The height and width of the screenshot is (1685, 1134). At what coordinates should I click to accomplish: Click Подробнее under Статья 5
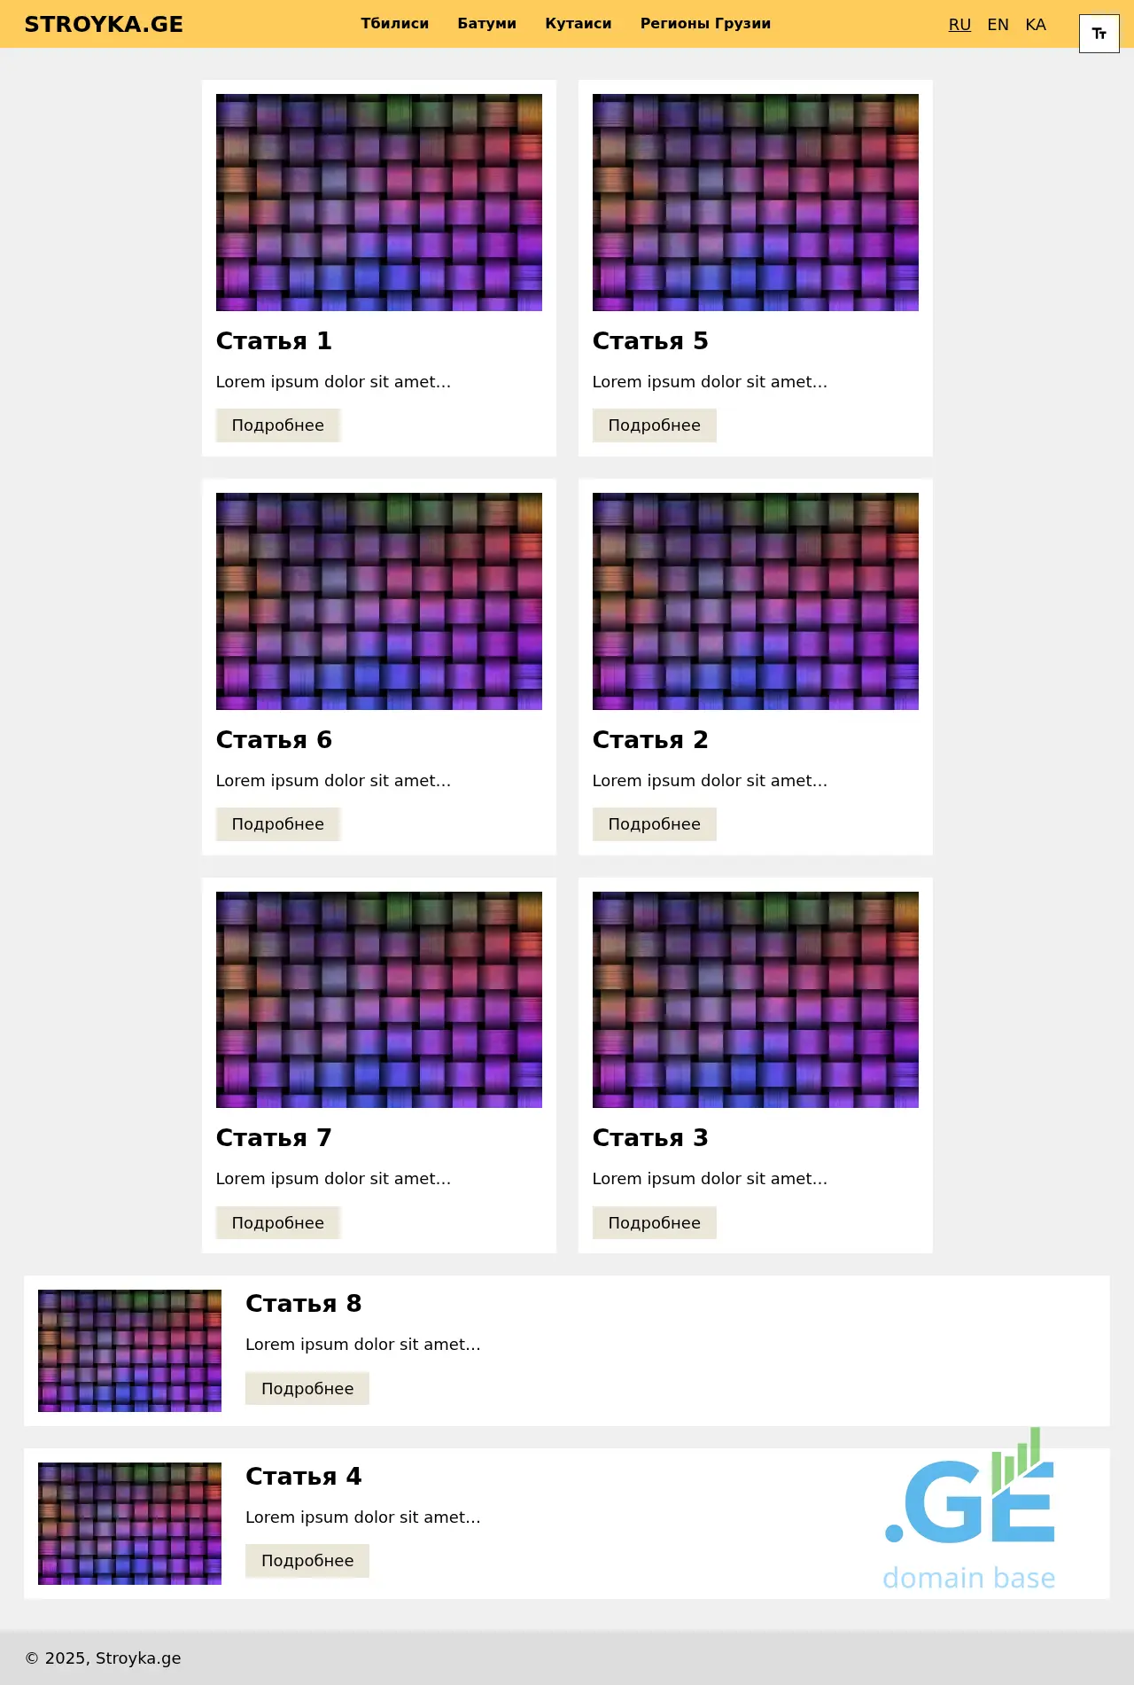pos(654,425)
